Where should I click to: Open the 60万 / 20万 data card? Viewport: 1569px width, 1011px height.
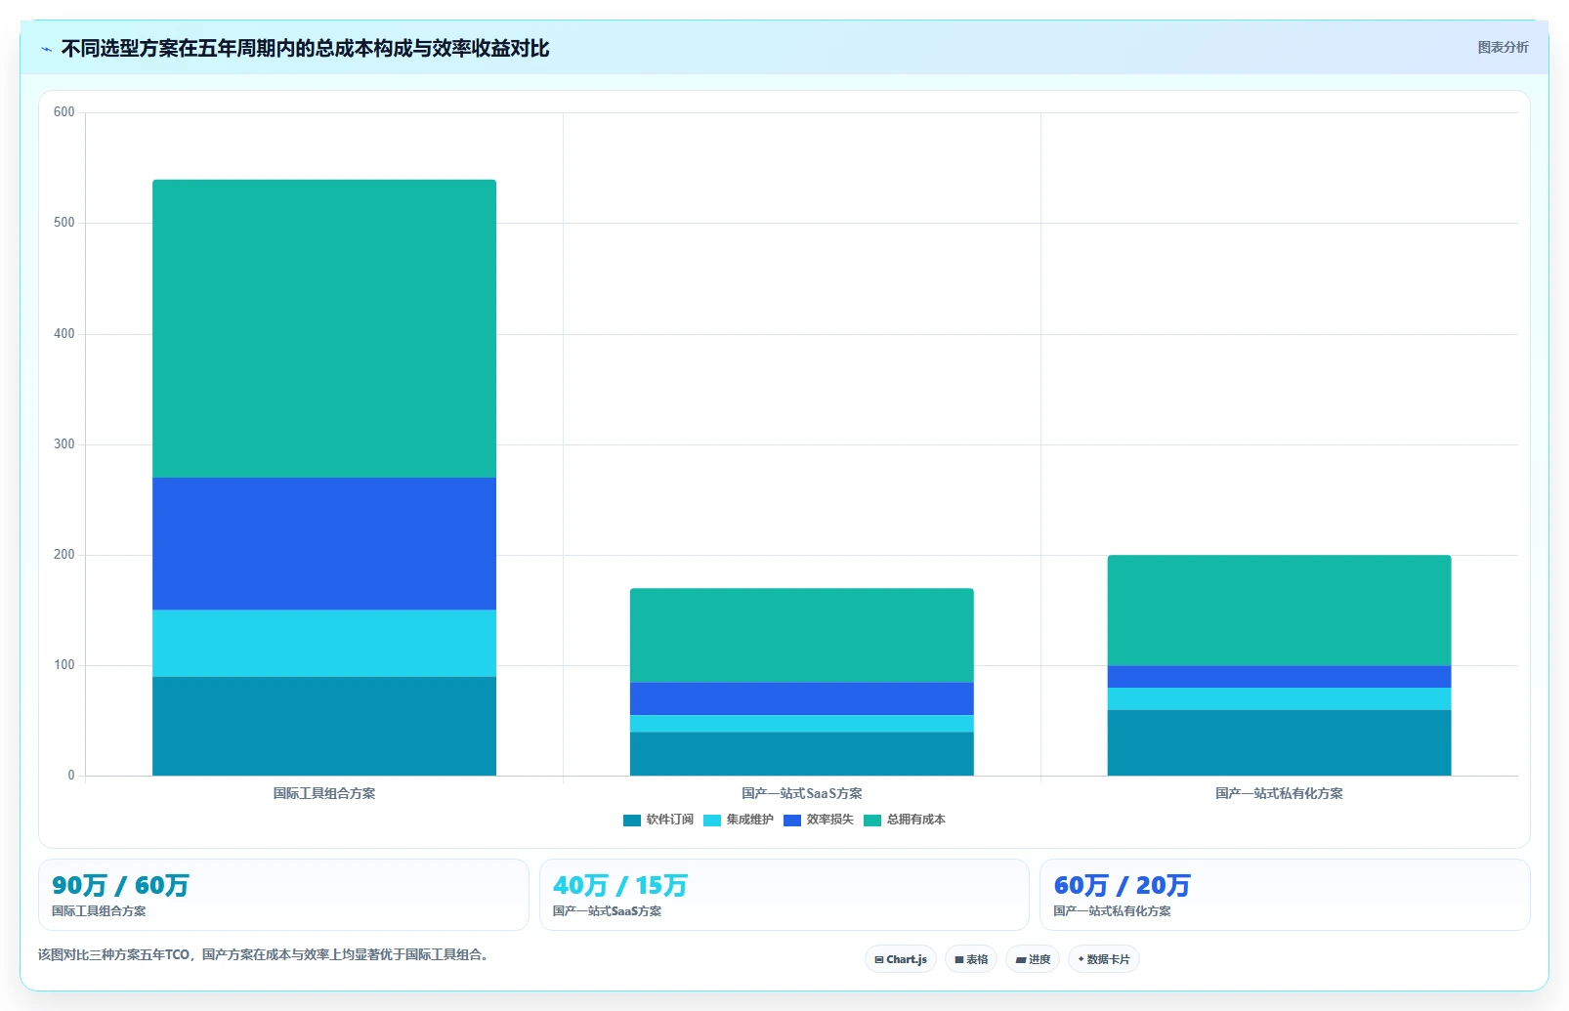(1285, 895)
